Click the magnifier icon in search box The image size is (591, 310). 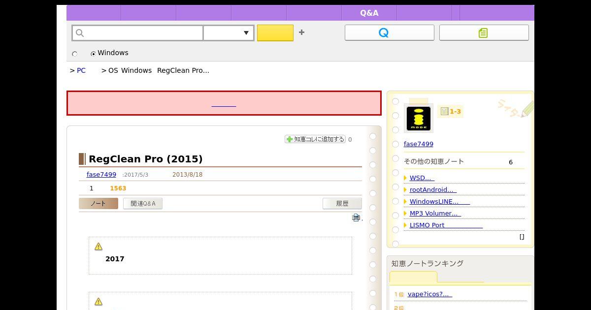80,33
